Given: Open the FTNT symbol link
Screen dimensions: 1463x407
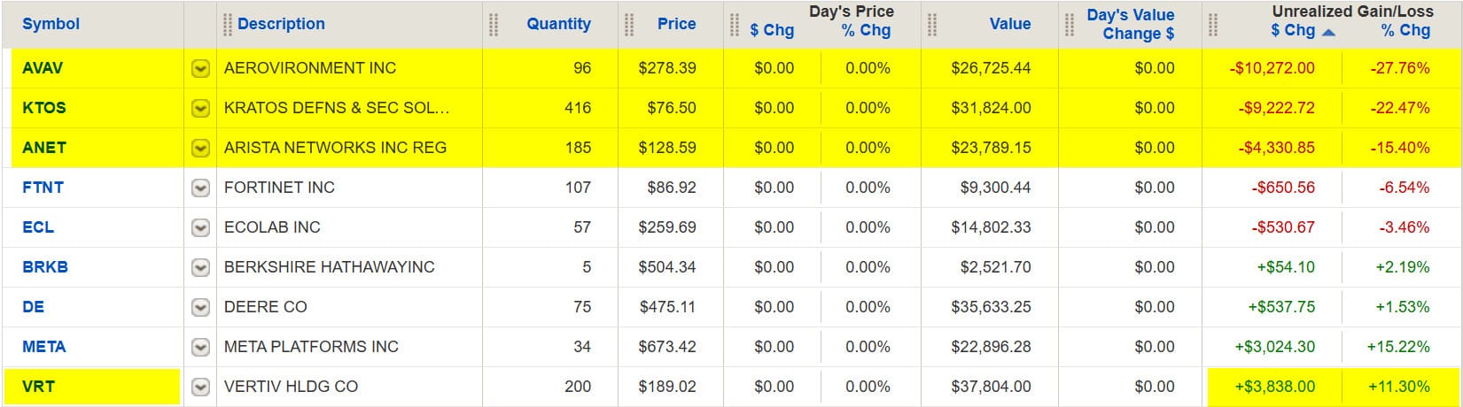Looking at the screenshot, I should [x=43, y=188].
